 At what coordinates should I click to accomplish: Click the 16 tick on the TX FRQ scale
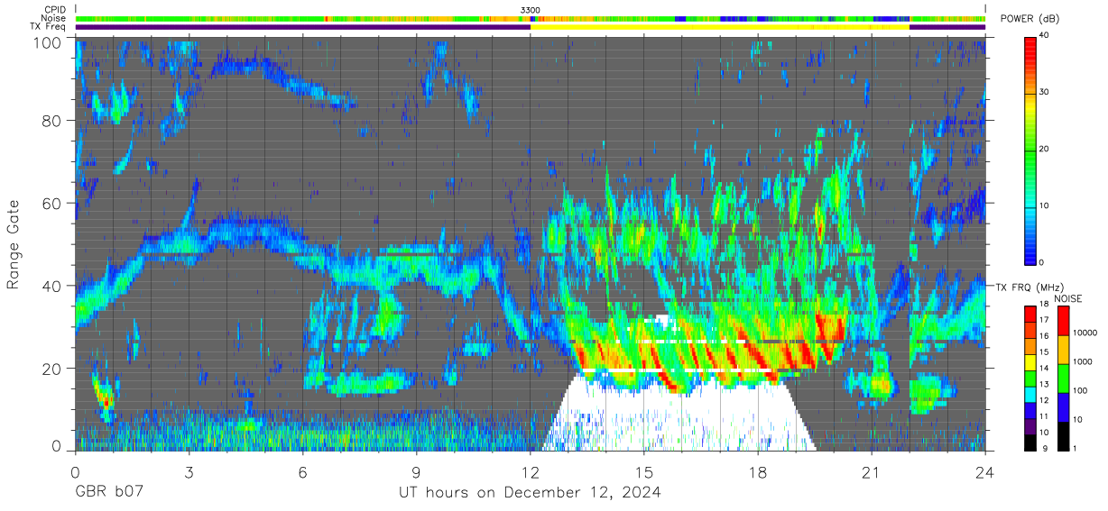point(1043,338)
